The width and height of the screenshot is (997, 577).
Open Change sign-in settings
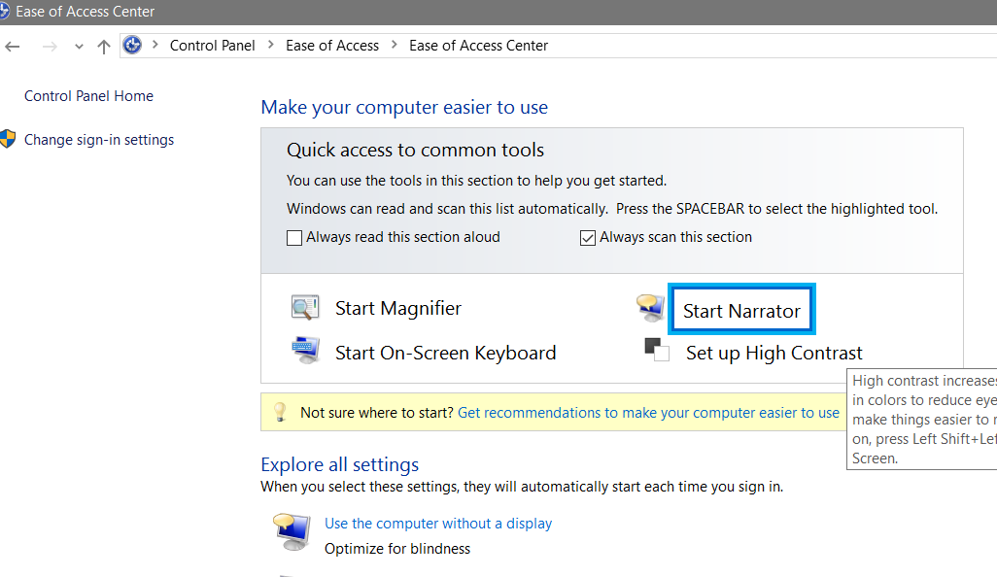[98, 140]
